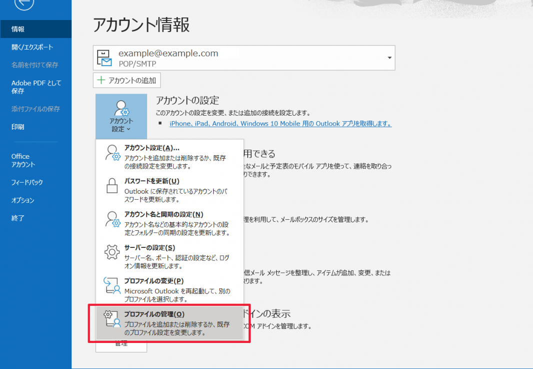Click 終了 to exit Outlook
Image resolution: width=533 pixels, height=369 pixels.
(x=18, y=218)
